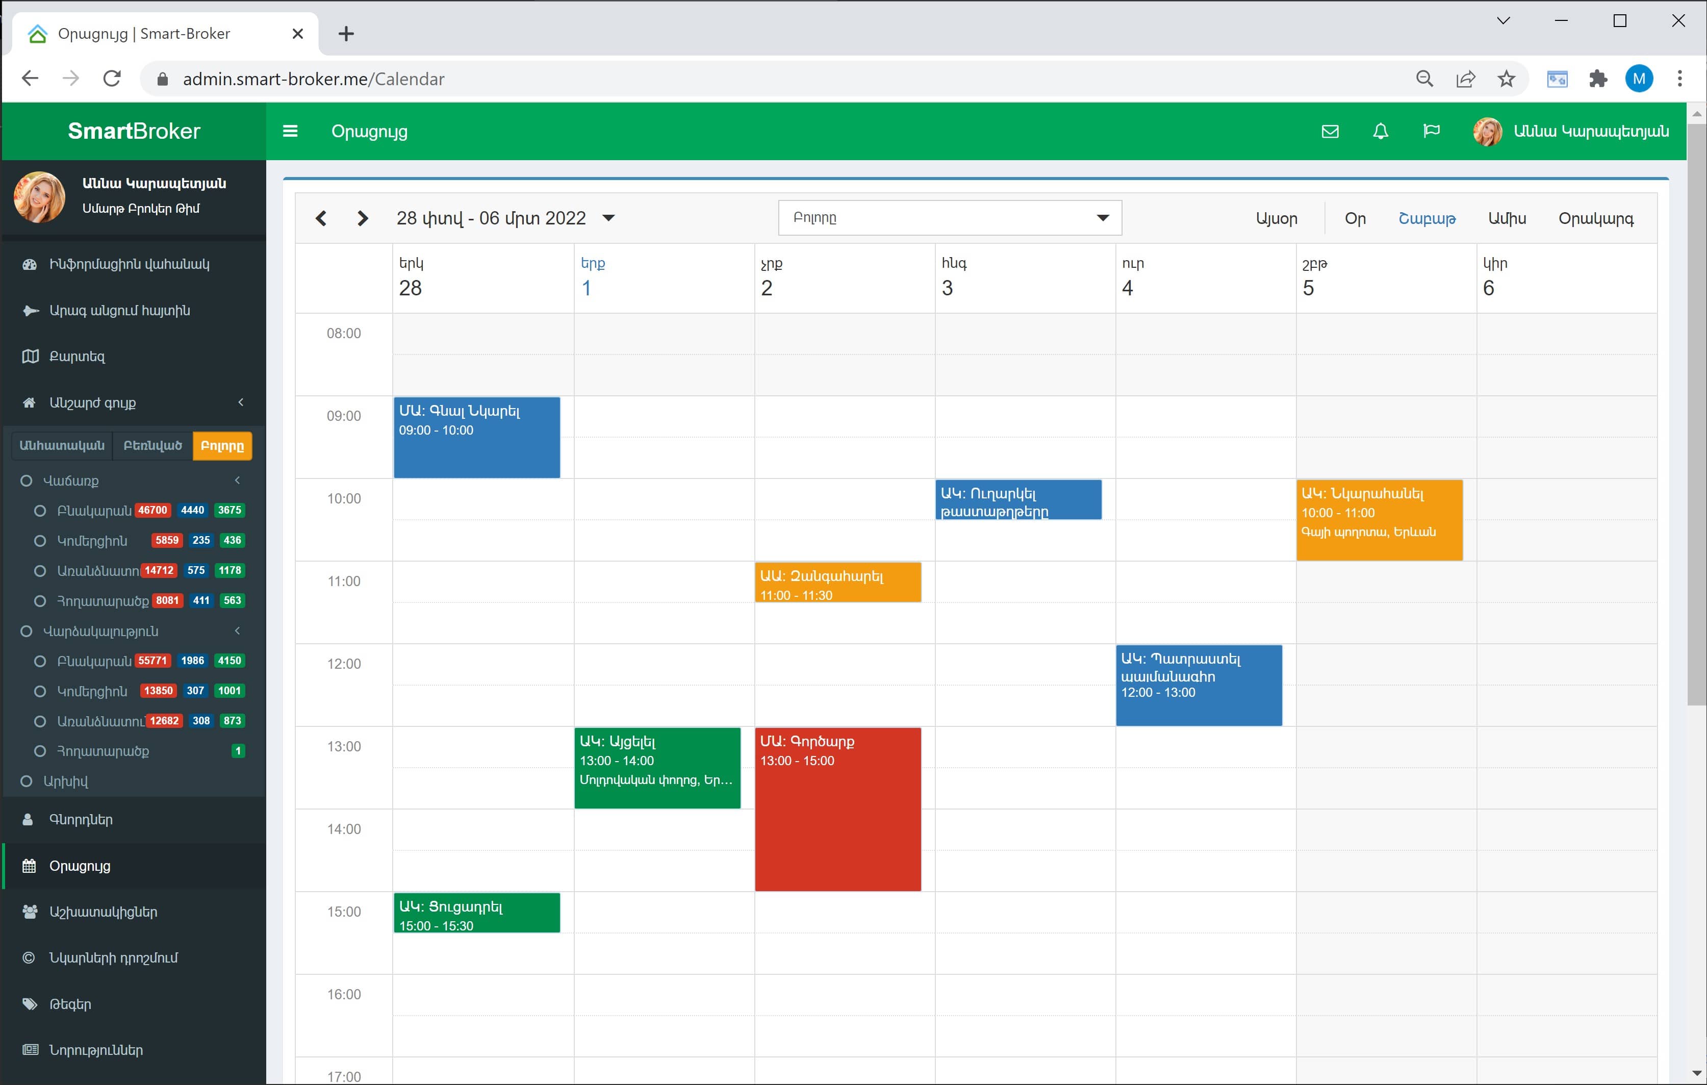Open a new browser tab with plus
The width and height of the screenshot is (1707, 1085).
[346, 33]
